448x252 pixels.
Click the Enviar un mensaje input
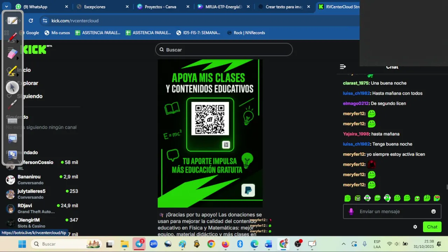click(392, 211)
